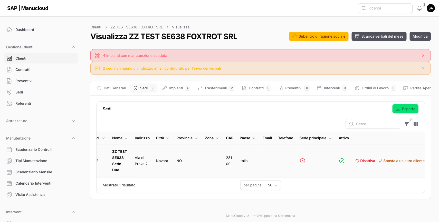Open the SA user avatar menu
439x222 pixels.
(x=431, y=8)
